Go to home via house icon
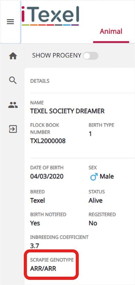Screen dimensions: 135x285 point(13,56)
